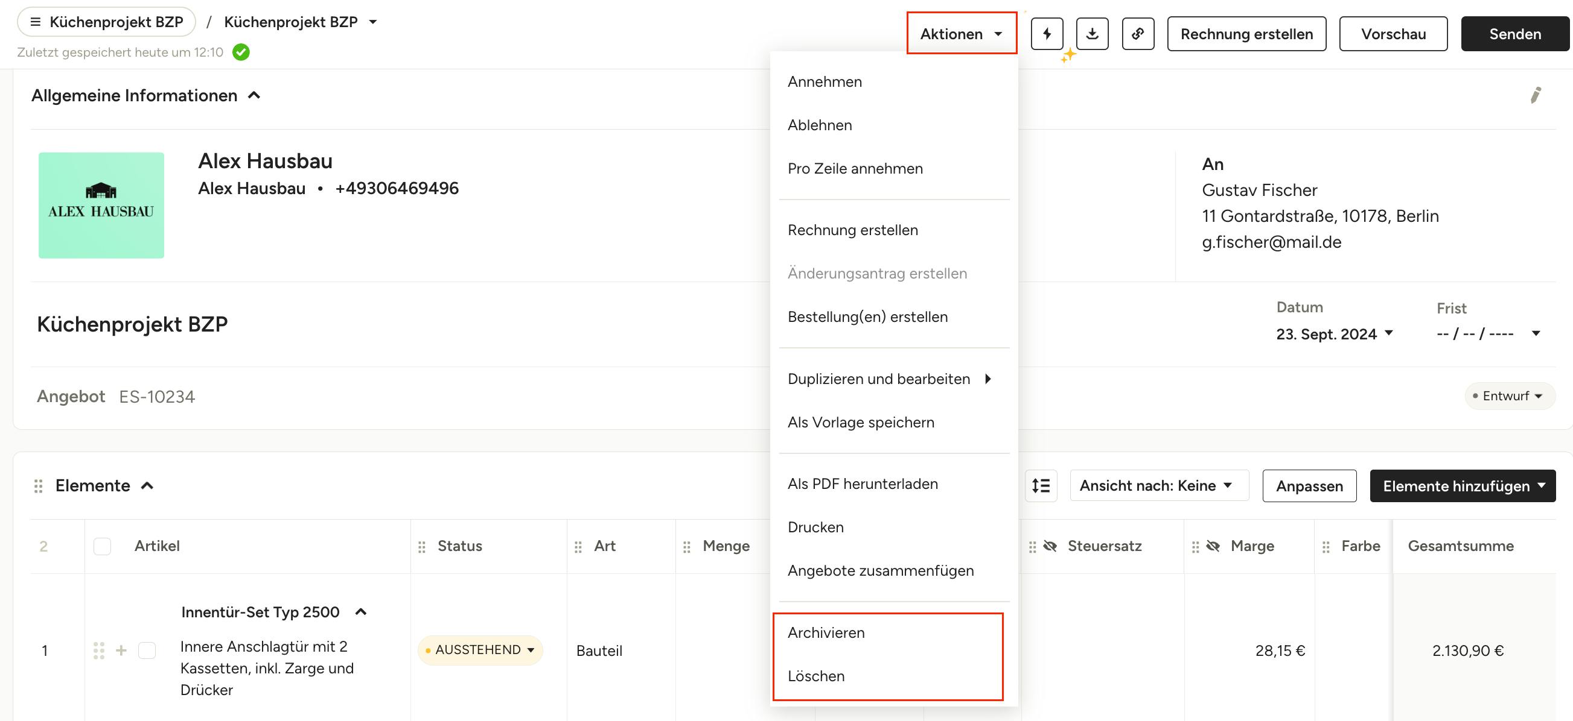
Task: Open the AUSSTEHEND status dropdown
Action: 480,650
